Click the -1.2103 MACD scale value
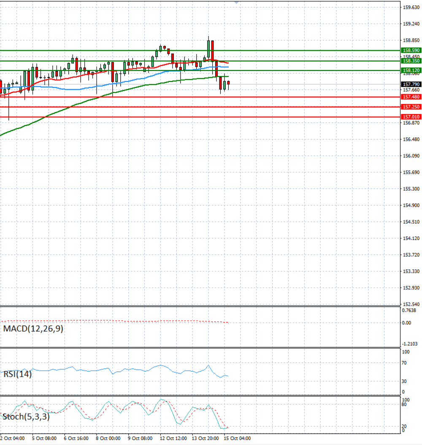The height and width of the screenshot is (445, 422). 409,344
